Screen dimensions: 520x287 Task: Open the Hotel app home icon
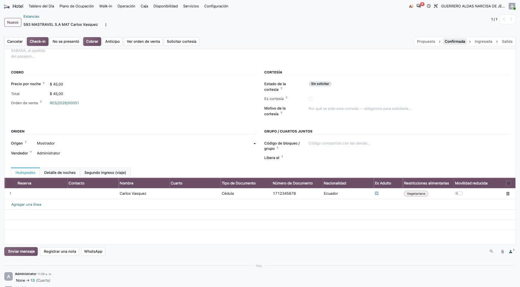click(x=7, y=6)
